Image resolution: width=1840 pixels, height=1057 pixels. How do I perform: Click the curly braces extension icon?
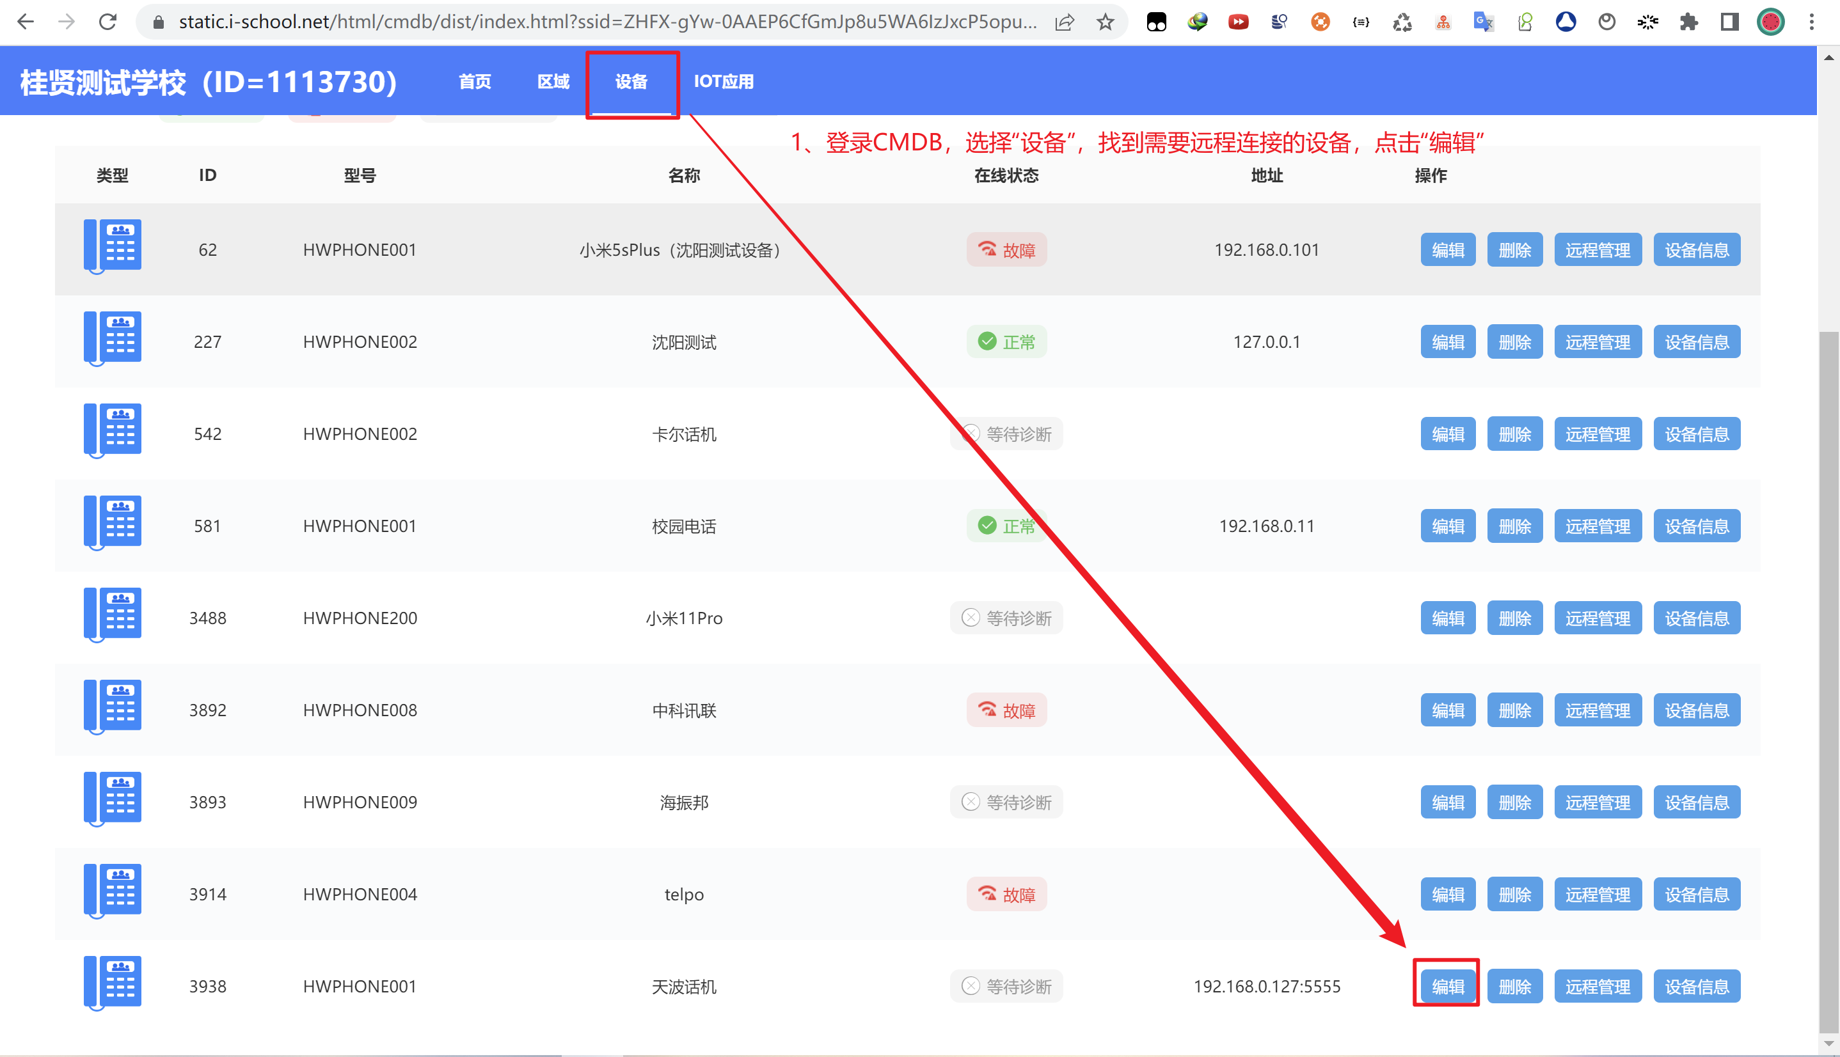(x=1361, y=22)
